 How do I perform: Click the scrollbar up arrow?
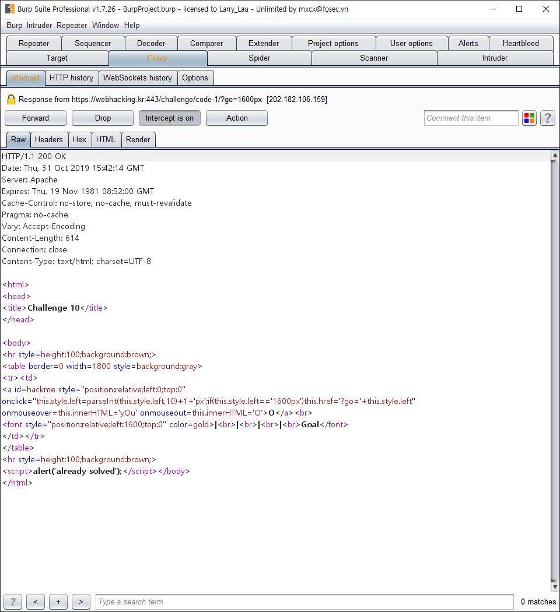coord(555,154)
